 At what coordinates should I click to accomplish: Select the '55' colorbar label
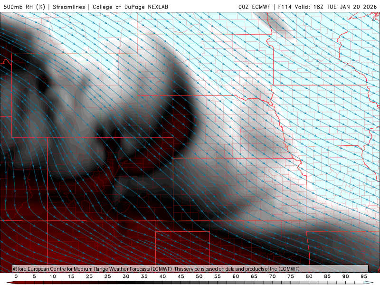pos(218,276)
